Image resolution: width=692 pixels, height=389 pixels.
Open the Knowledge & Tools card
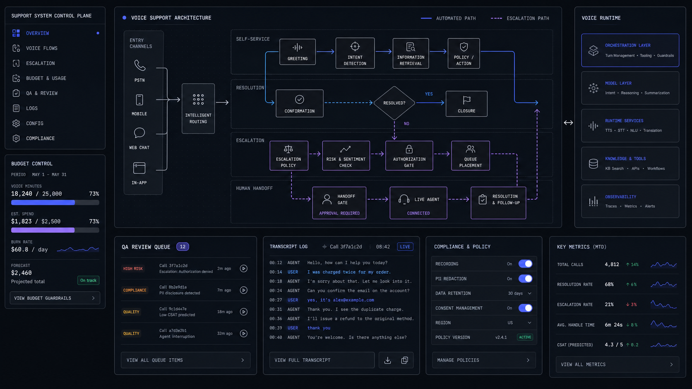click(630, 164)
